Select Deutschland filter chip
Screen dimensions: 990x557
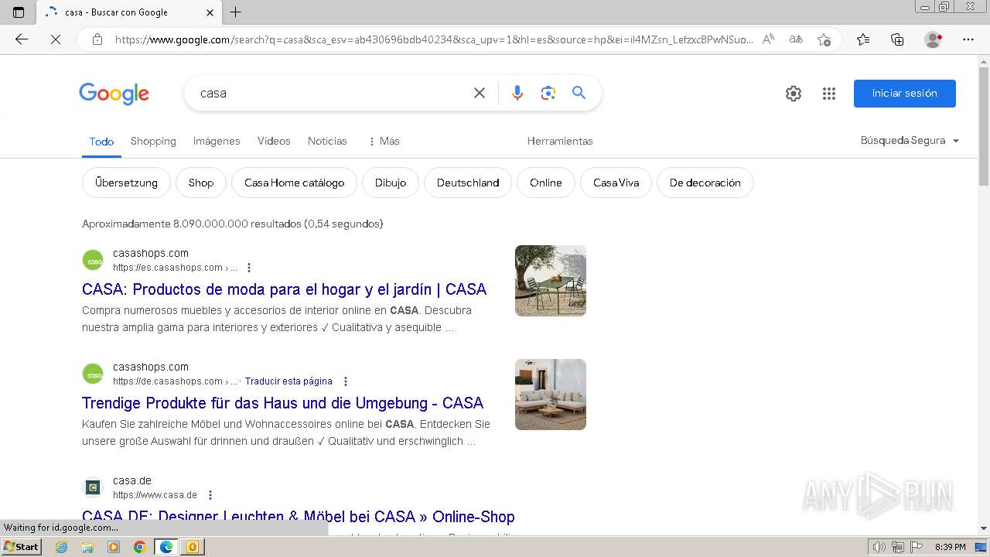click(x=468, y=183)
